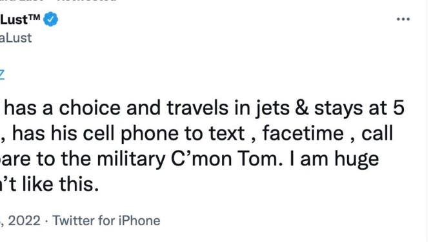Open the Lust™ profile display name
This screenshot has height=242, width=431.
[x=20, y=19]
